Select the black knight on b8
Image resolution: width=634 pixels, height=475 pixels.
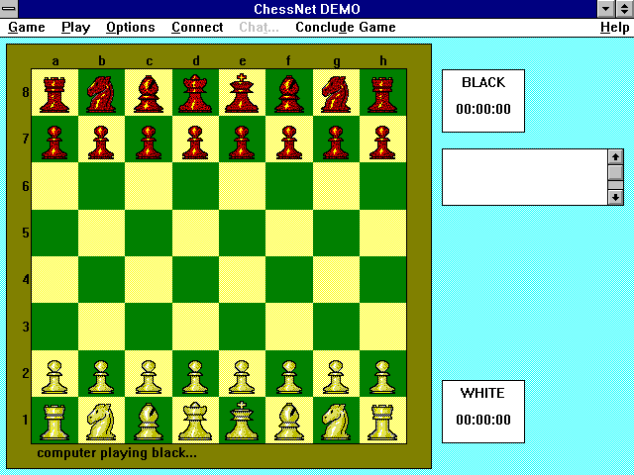pyautogui.click(x=101, y=95)
